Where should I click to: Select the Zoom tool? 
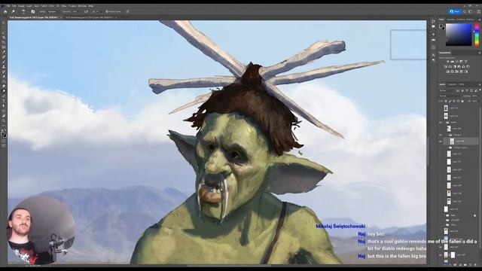[4, 120]
